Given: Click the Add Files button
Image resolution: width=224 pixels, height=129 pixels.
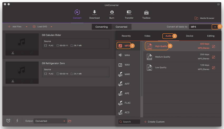Looking at the screenshot, I should click(15, 27).
